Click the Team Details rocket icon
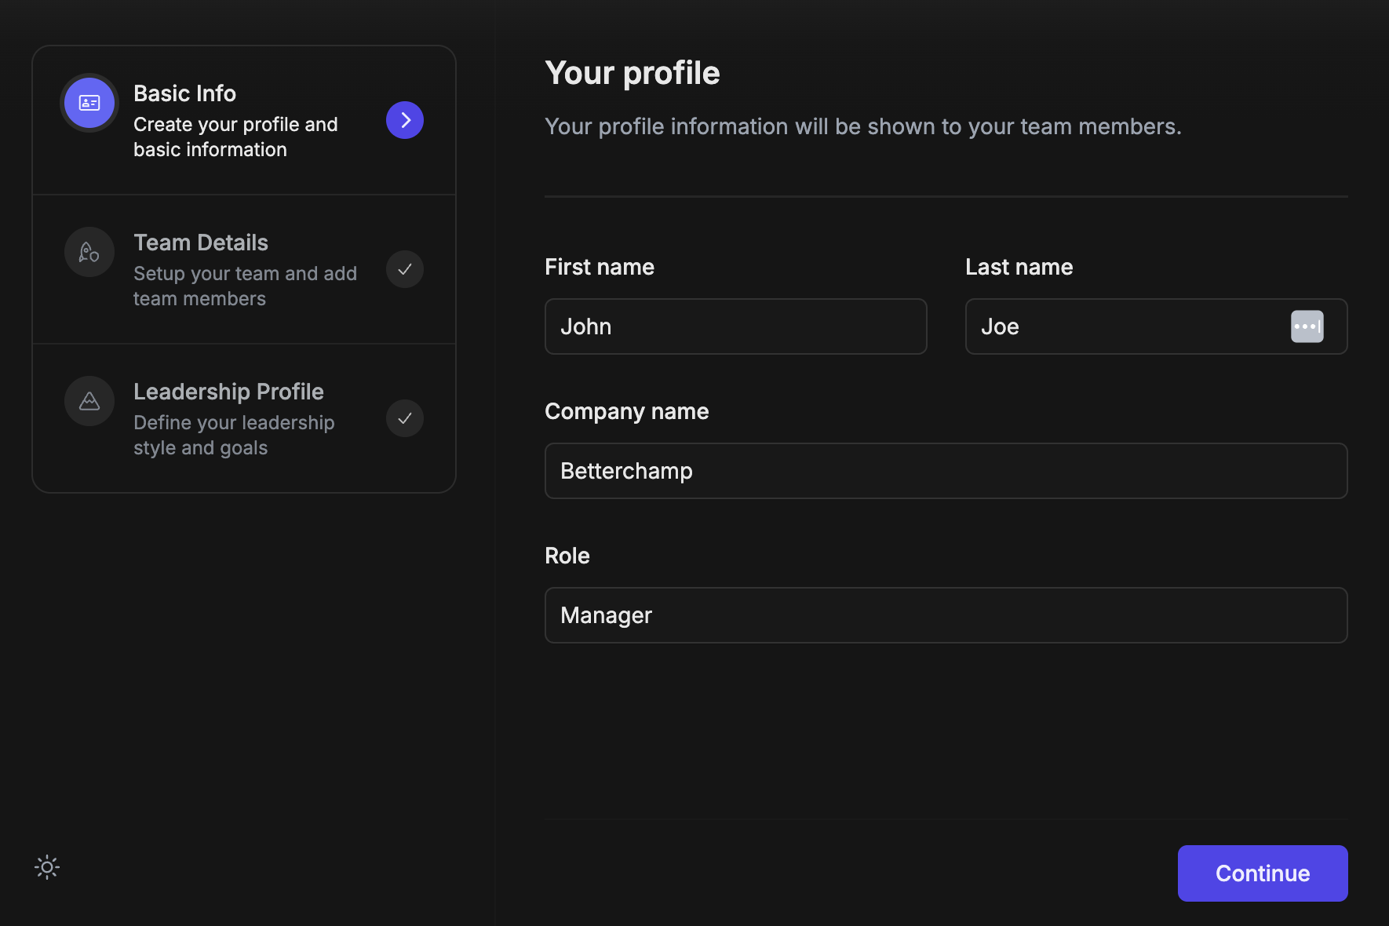The height and width of the screenshot is (926, 1389). (89, 252)
